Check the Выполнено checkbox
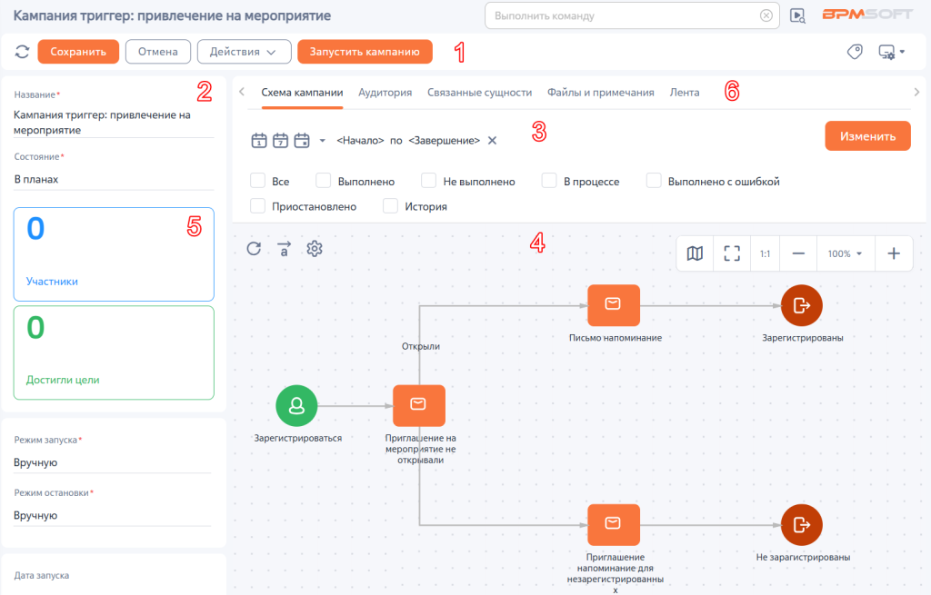This screenshot has width=931, height=595. click(x=323, y=181)
